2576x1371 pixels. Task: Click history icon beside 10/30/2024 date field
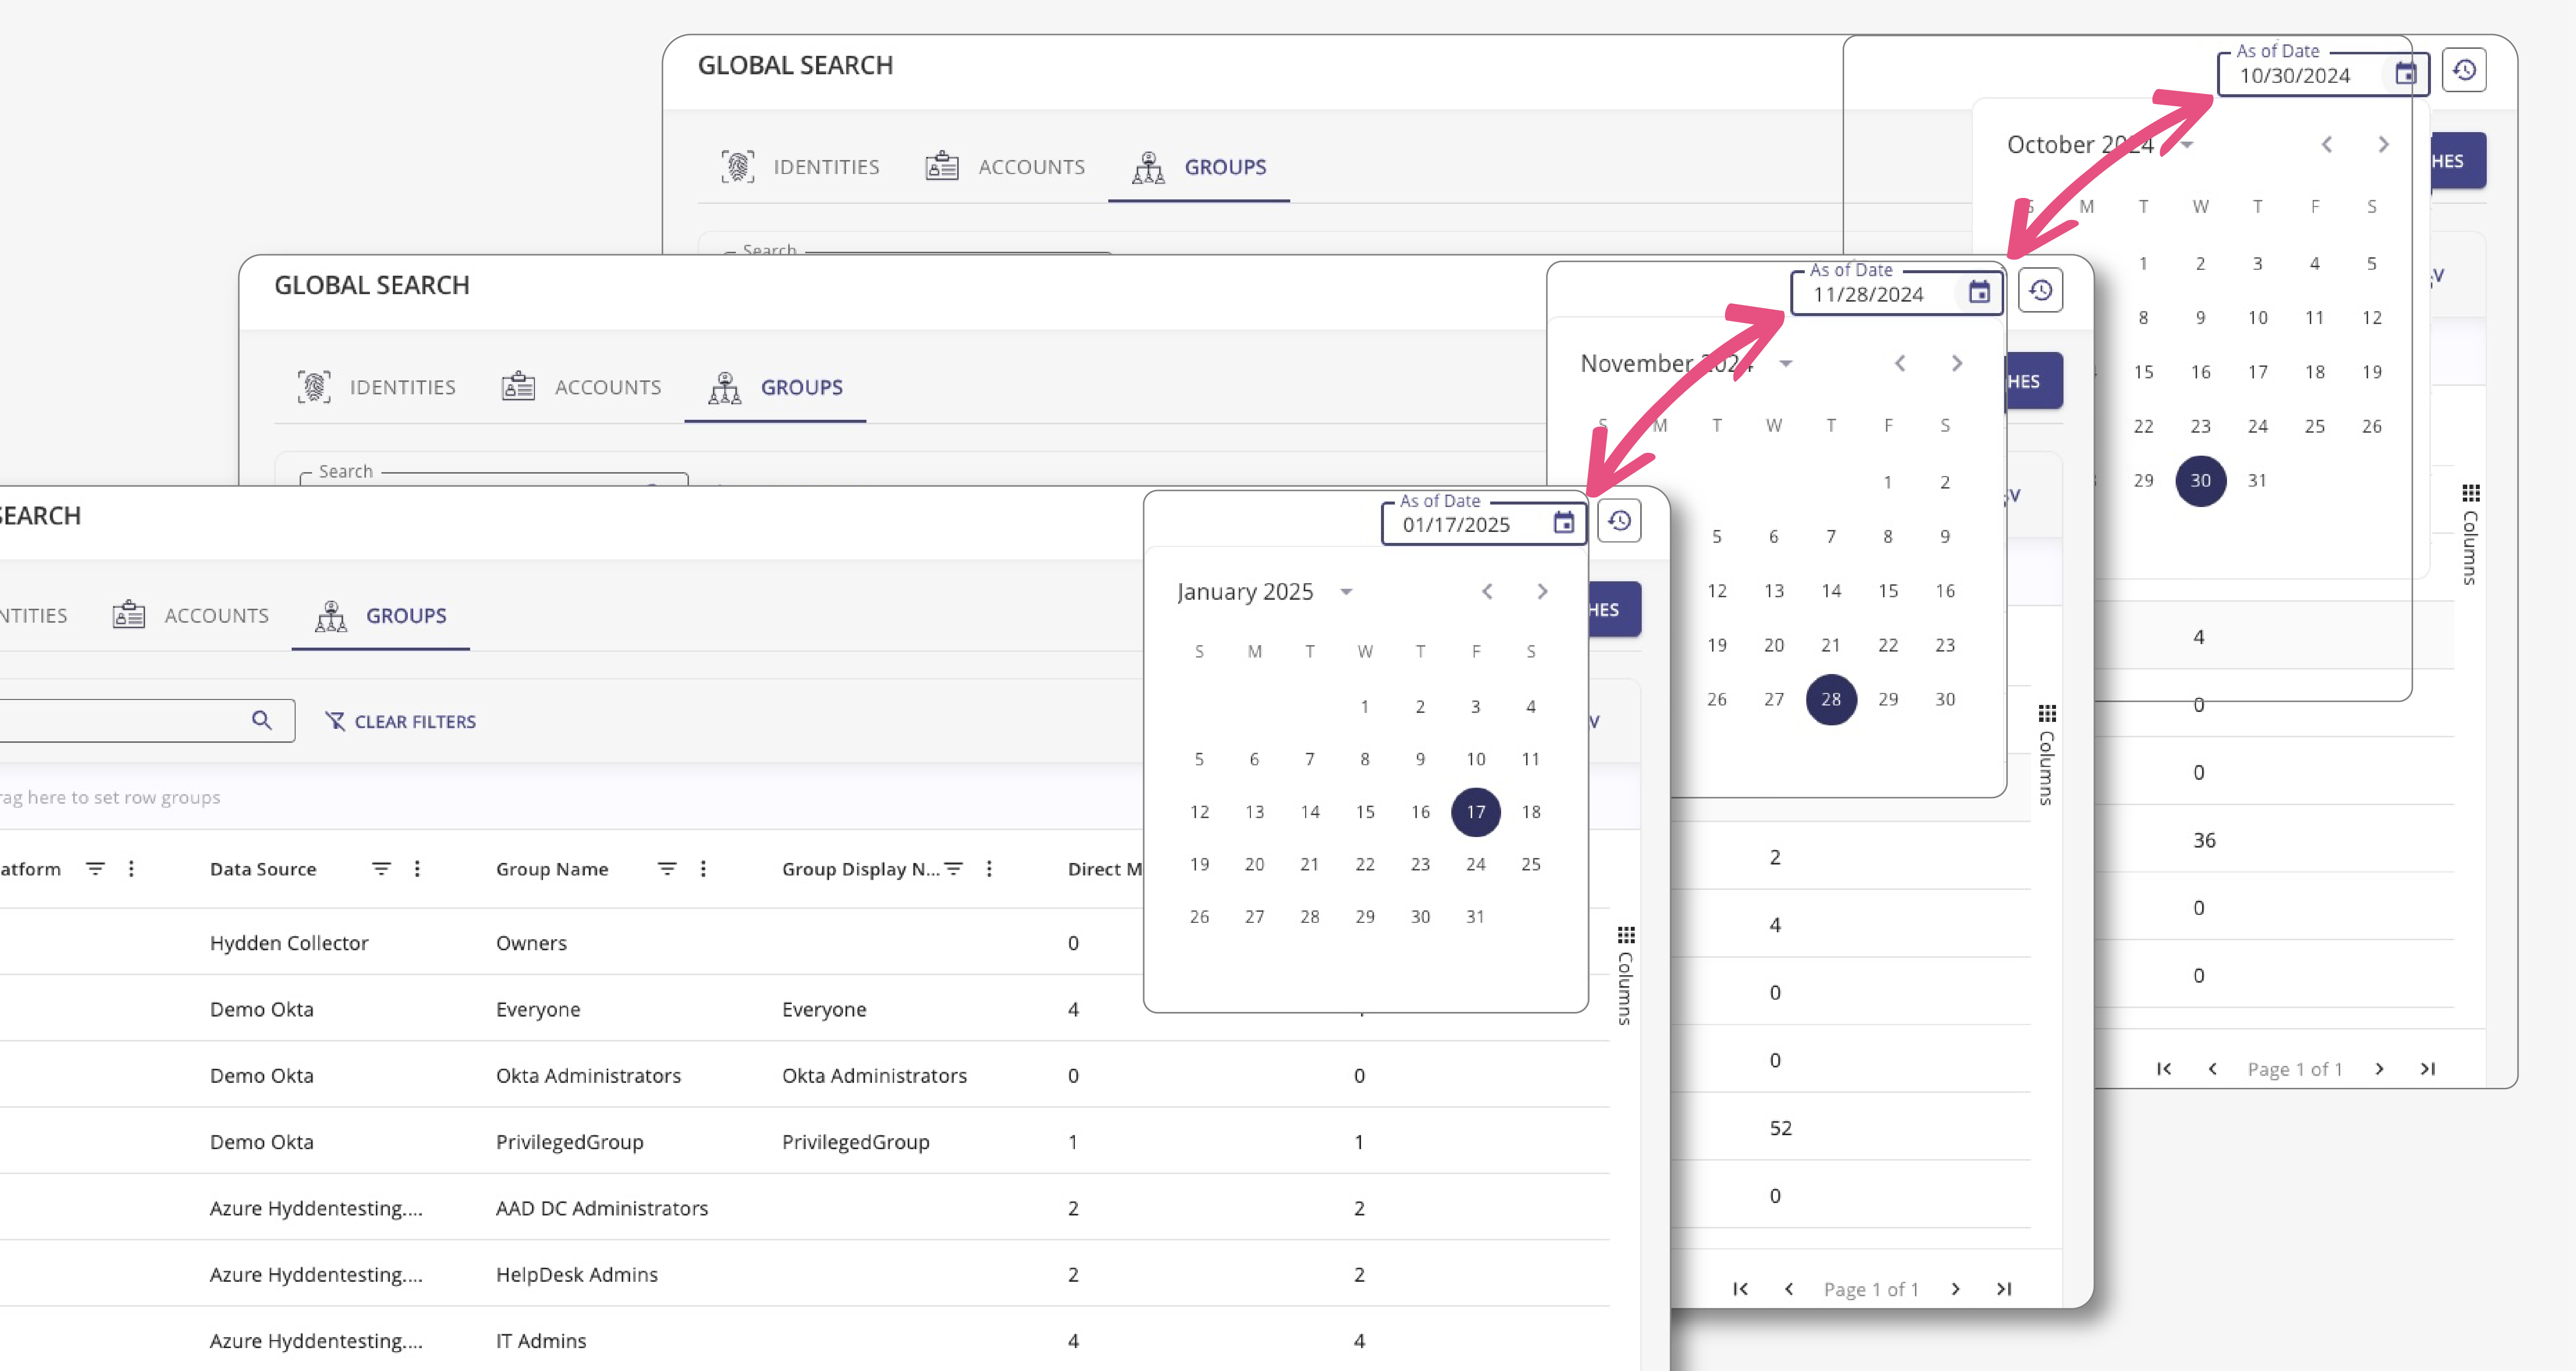tap(2464, 71)
